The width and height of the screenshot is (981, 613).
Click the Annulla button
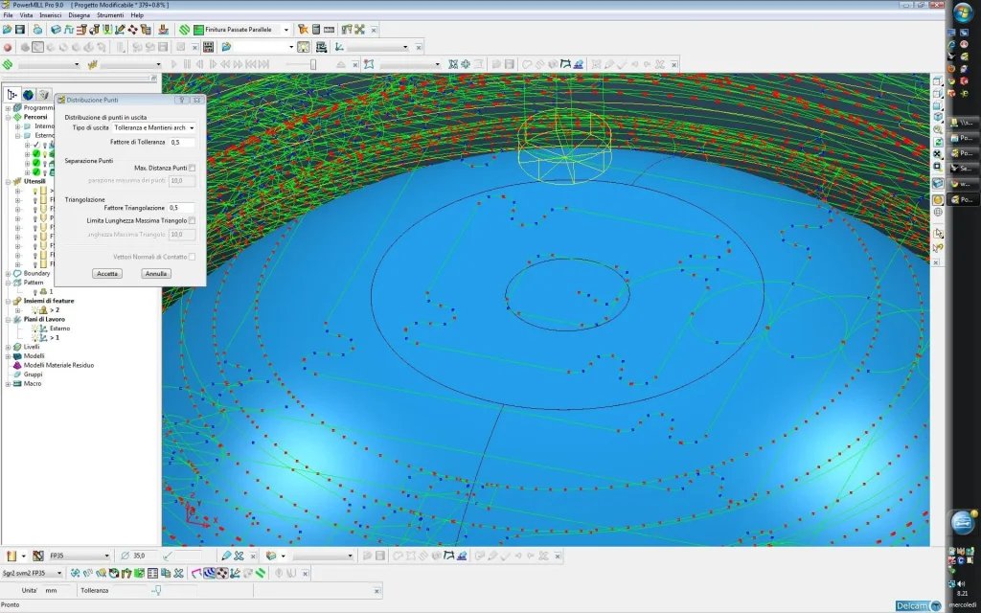[x=156, y=274]
